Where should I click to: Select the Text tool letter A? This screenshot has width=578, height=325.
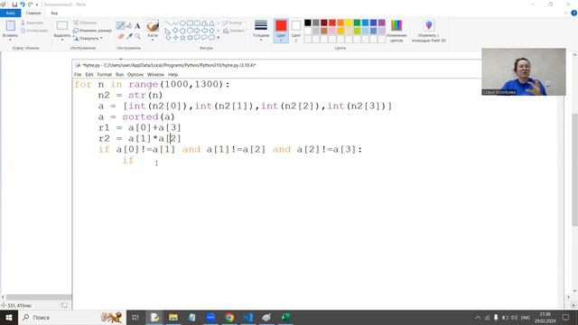click(137, 26)
